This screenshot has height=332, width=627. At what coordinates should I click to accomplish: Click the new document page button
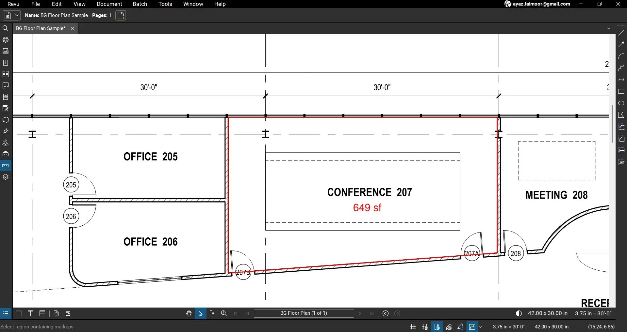click(x=121, y=15)
